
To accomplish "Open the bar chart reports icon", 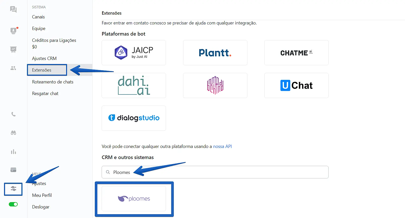I will [x=13, y=152].
